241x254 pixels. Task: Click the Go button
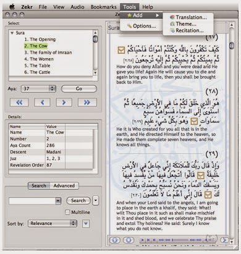coord(79,89)
